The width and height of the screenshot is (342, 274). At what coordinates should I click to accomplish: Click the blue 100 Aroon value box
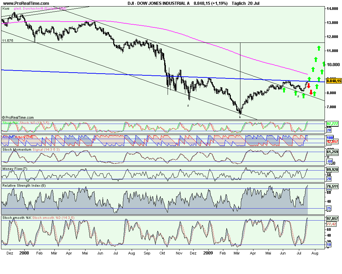[330, 138]
